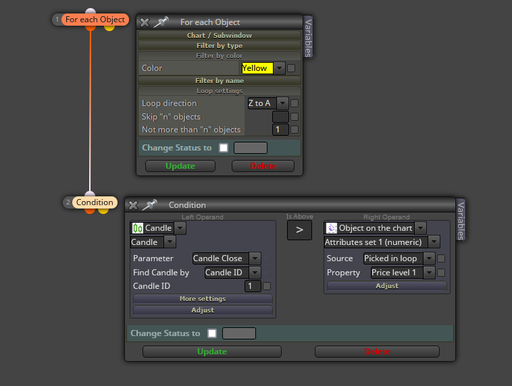Expand the Filter by type section
The height and width of the screenshot is (386, 512).
click(x=220, y=45)
